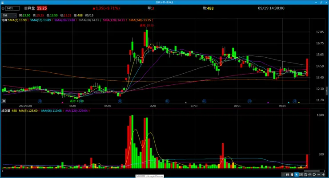
Task: Select the arrow pointer tool
Action: [297, 174]
